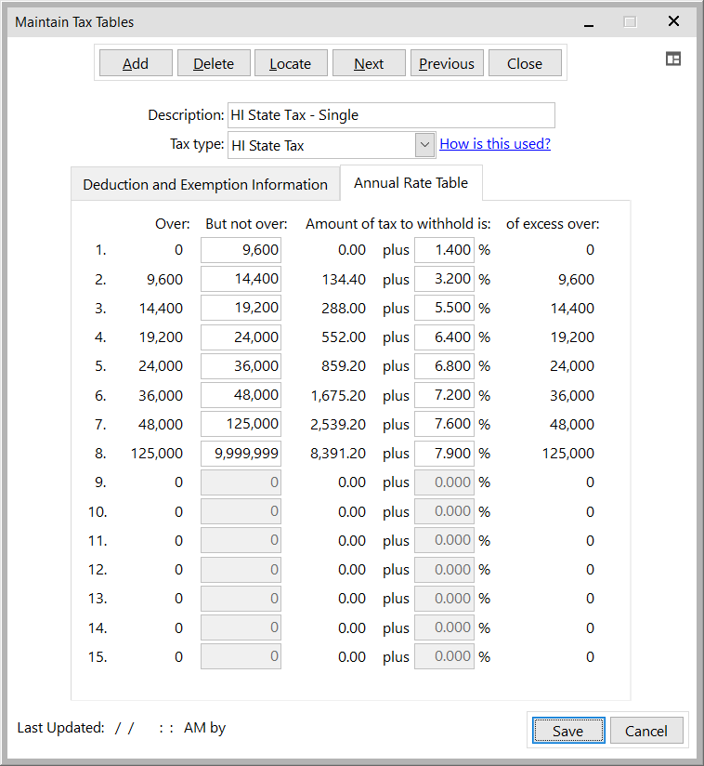Click Close in the toolbar row

525,63
